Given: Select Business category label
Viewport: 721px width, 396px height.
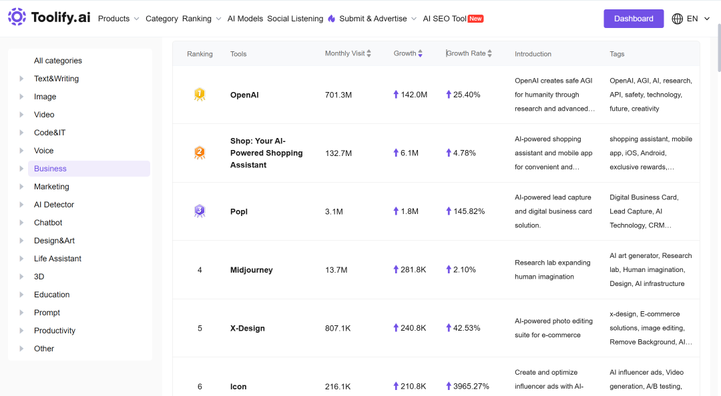Looking at the screenshot, I should click(50, 169).
